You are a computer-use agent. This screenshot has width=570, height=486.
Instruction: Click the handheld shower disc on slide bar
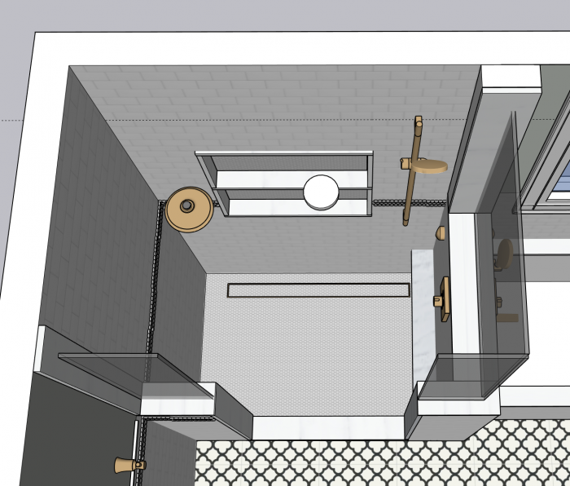point(429,166)
